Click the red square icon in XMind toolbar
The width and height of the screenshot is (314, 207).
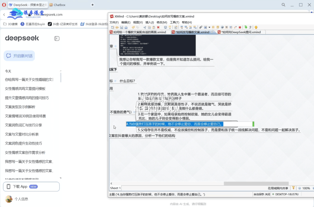coord(240,27)
